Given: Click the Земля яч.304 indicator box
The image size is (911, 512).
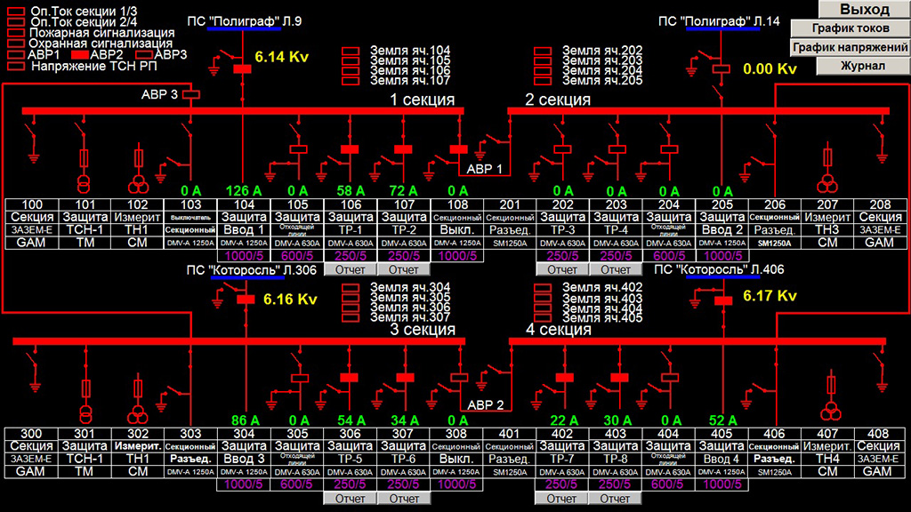Looking at the screenshot, I should click(x=351, y=287).
